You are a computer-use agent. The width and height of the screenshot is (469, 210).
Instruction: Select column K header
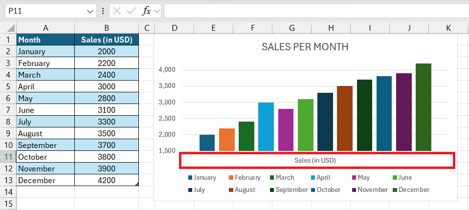[x=448, y=28]
